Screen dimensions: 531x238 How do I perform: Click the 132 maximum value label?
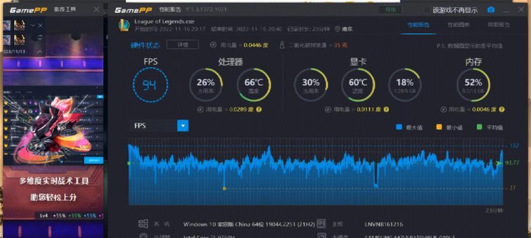pos(514,146)
